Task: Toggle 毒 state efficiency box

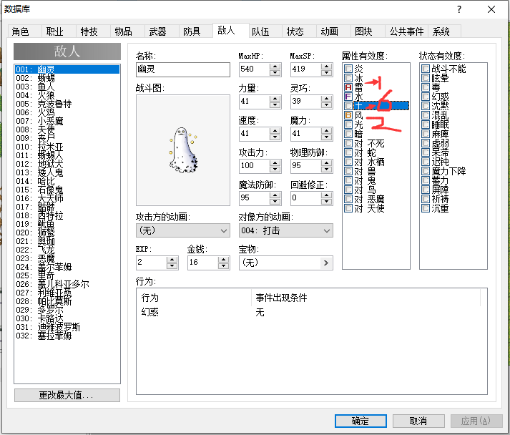Action: click(x=426, y=87)
